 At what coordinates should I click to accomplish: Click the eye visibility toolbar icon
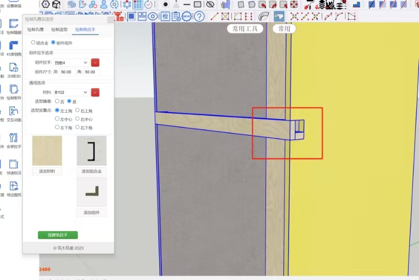click(153, 16)
